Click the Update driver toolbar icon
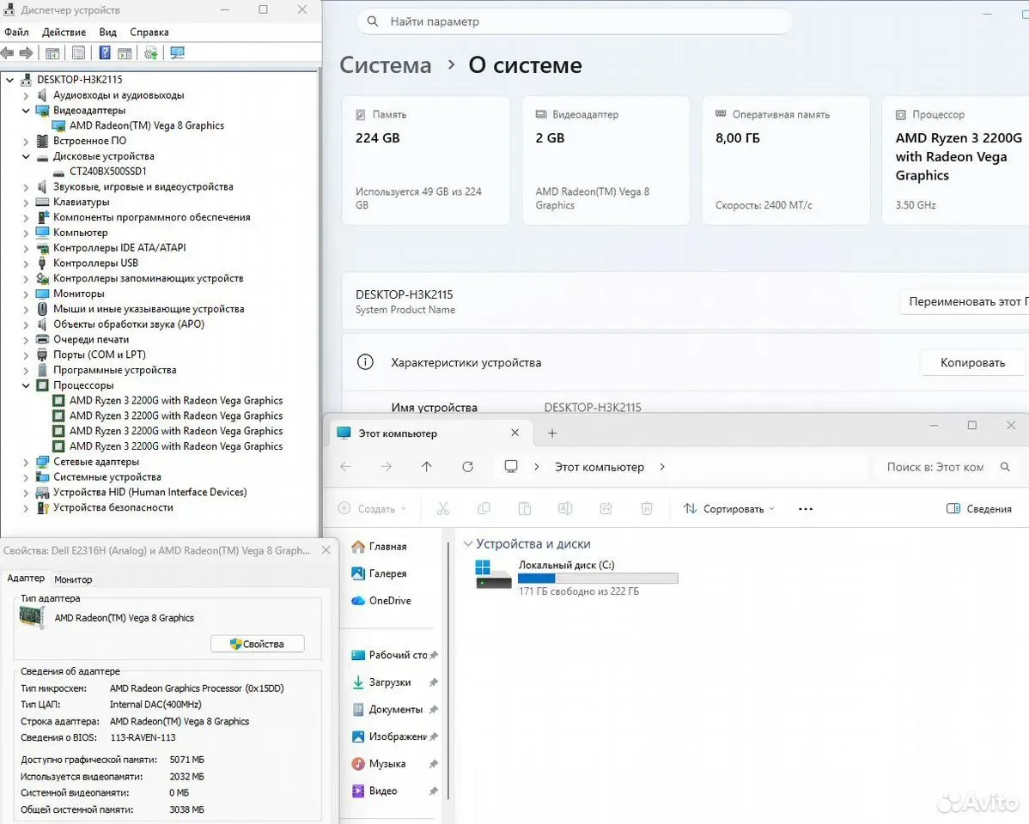Screen dimensions: 1029x824 [x=151, y=53]
